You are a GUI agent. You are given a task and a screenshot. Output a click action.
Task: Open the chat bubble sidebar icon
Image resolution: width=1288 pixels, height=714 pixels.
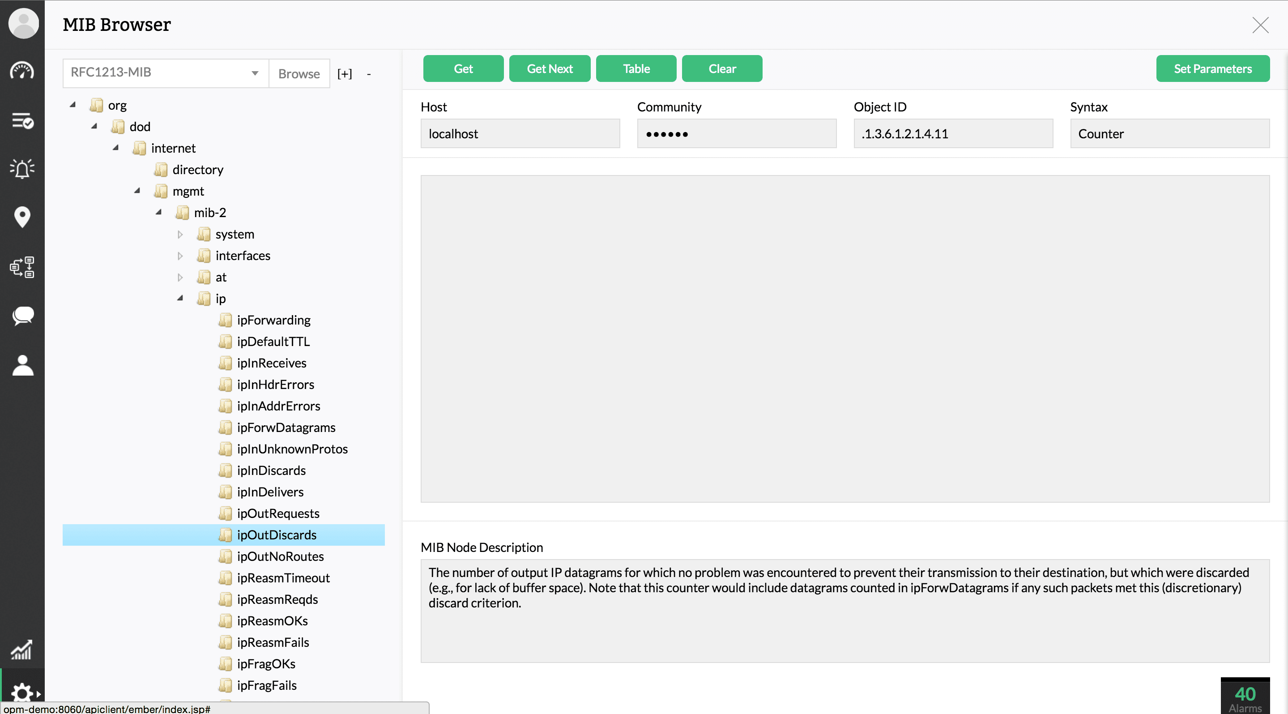[22, 316]
